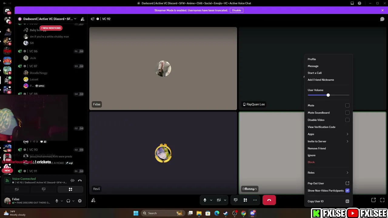Open View Verification Code

tap(328, 127)
